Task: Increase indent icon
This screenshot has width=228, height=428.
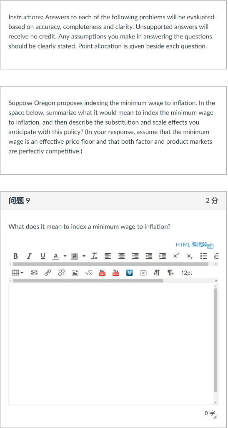Action: coord(163,256)
